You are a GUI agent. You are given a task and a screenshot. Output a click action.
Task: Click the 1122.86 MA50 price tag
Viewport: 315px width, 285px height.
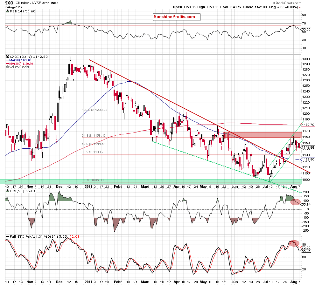tap(308, 159)
